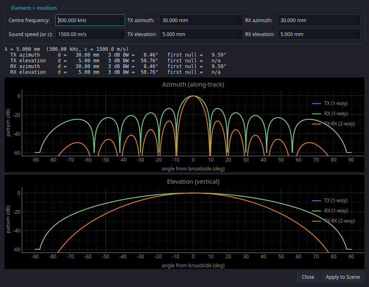The height and width of the screenshot is (287, 369).
Task: Click the 'λ = 5.000 mm' summary line
Action: coord(66,49)
